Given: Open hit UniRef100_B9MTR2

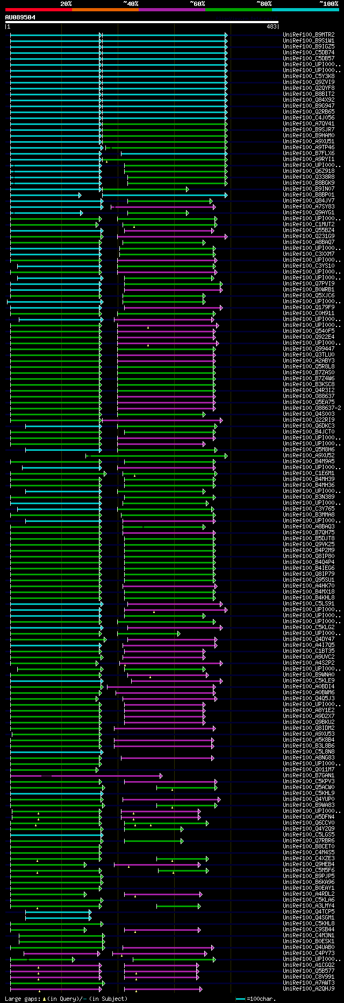Looking at the screenshot, I should pos(309,35).
